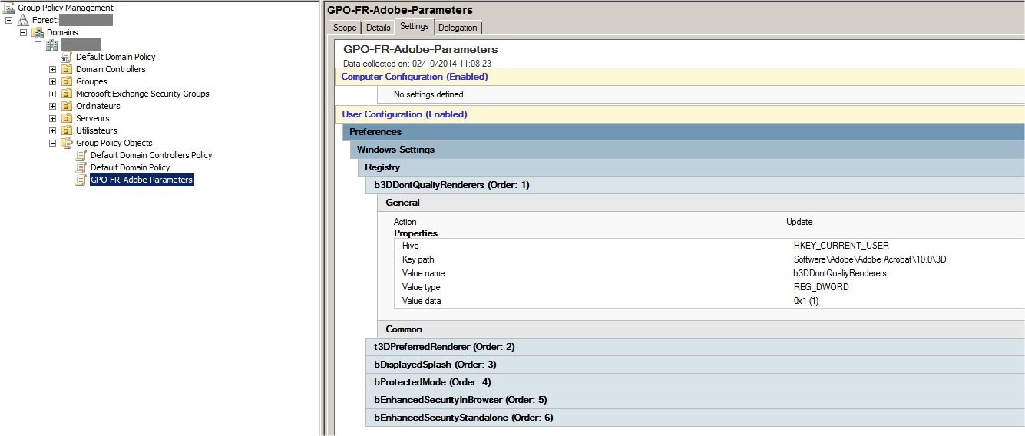Expand the Serveurs tree node
The height and width of the screenshot is (436, 1025).
click(x=52, y=118)
